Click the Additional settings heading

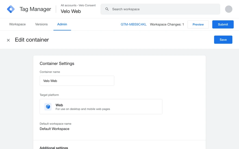click(54, 147)
